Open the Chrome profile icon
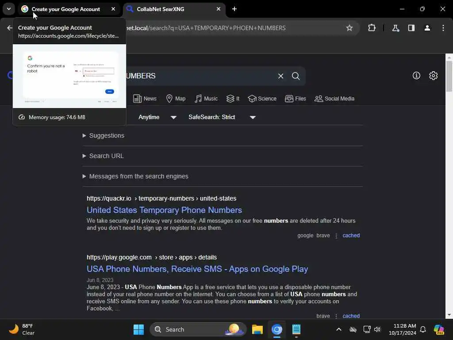This screenshot has height=340, width=453. 427,28
